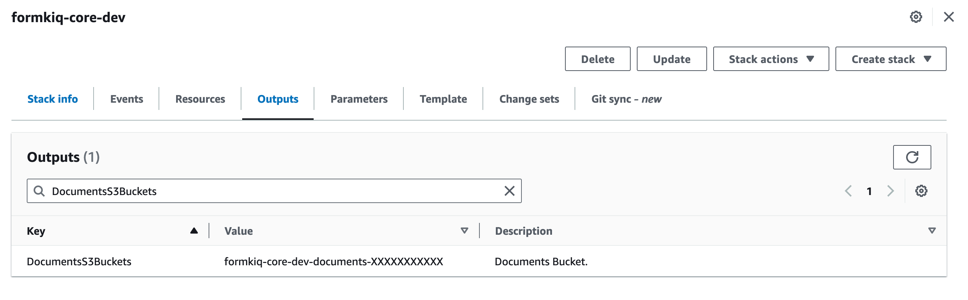Switch to the Stack info tab
The image size is (968, 300).
(53, 99)
